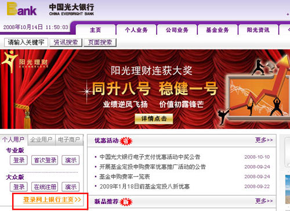Click the 专业版 heading

[15, 151]
